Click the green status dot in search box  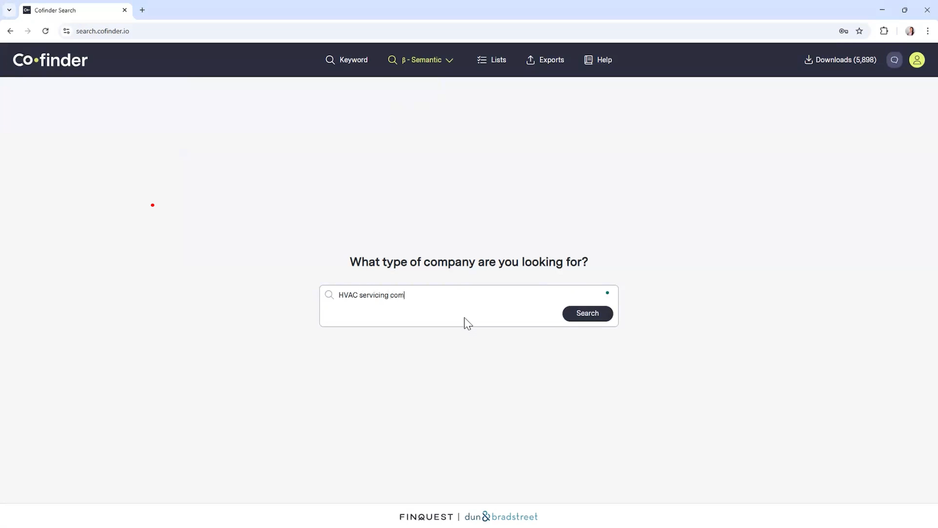(607, 293)
